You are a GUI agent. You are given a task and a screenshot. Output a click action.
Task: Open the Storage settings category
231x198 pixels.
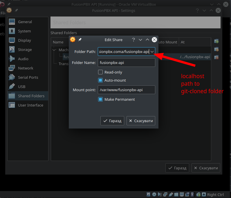coord(28,50)
